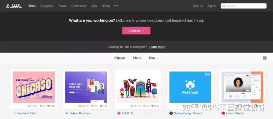This screenshot has width=273, height=119.
Task: Expand the Popular sort dropdown
Action: (x=121, y=58)
